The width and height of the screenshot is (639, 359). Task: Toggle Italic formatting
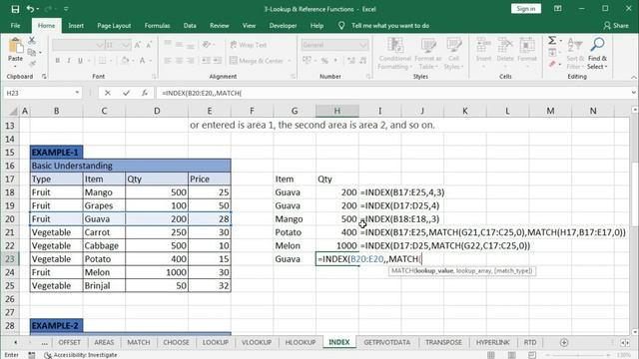coord(69,61)
